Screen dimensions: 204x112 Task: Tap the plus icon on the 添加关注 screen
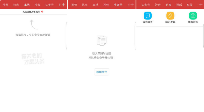(x=132, y=5)
